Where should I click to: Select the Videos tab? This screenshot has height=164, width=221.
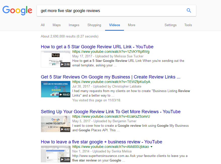click(x=115, y=25)
